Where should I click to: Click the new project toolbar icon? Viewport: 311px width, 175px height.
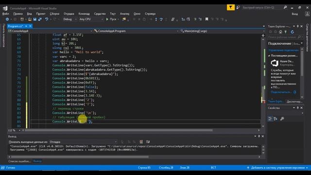coord(22,19)
